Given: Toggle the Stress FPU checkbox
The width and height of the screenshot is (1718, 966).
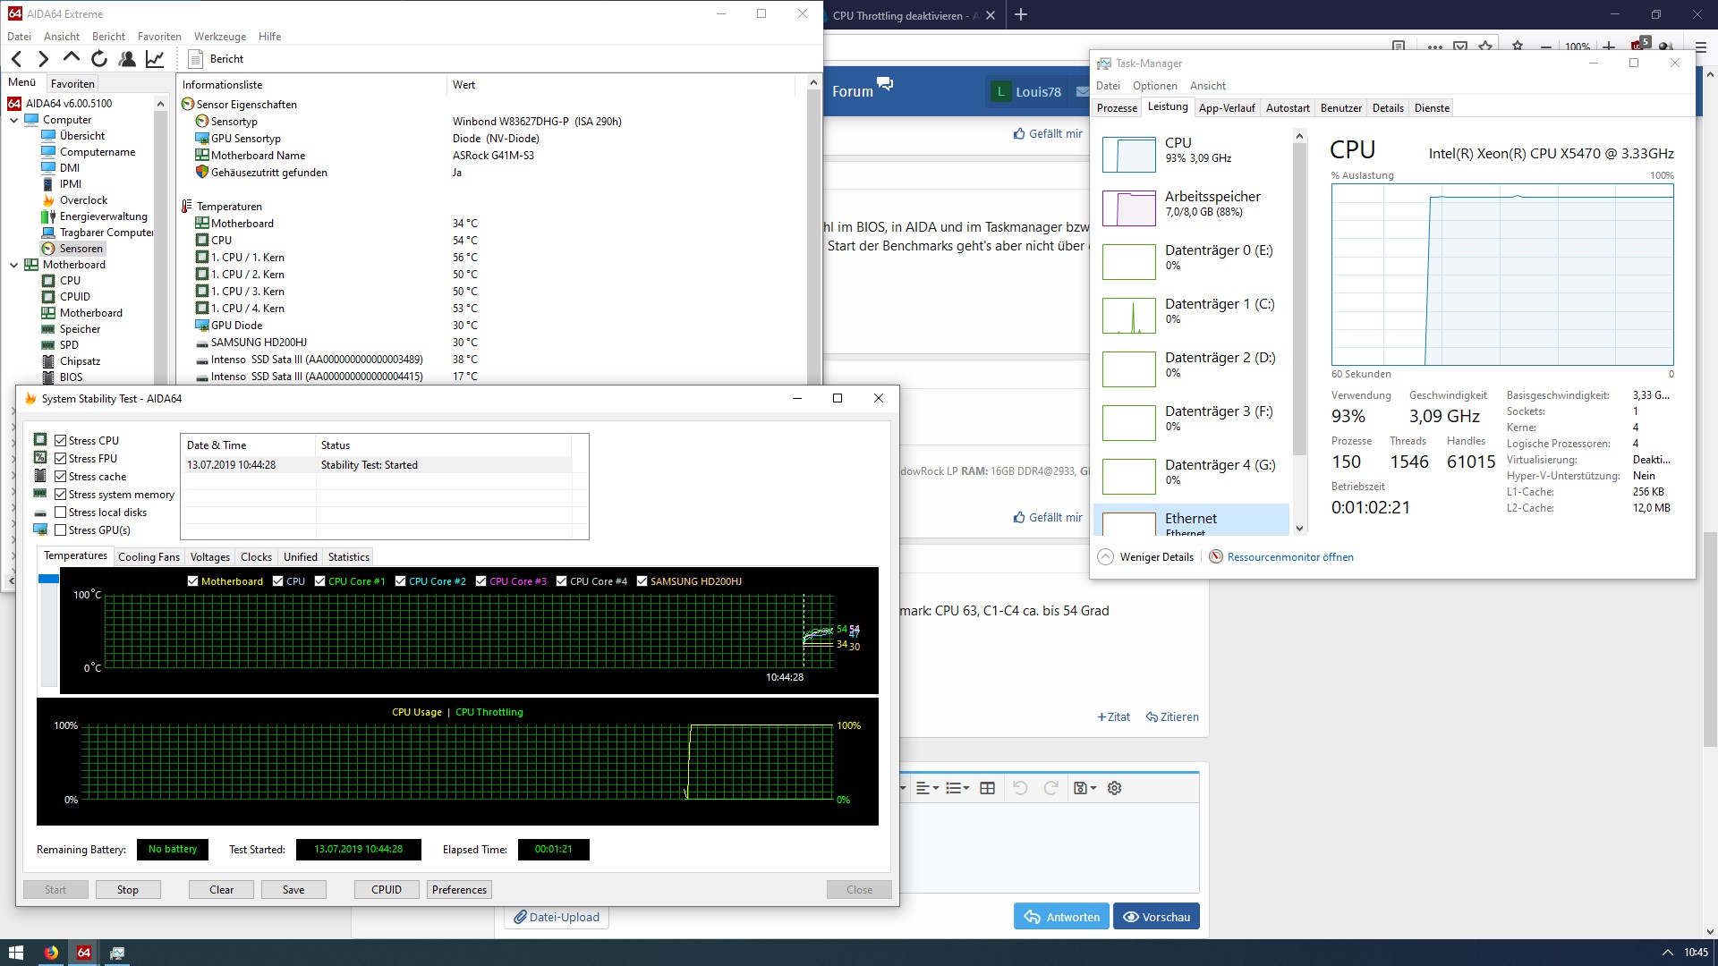Looking at the screenshot, I should [61, 459].
